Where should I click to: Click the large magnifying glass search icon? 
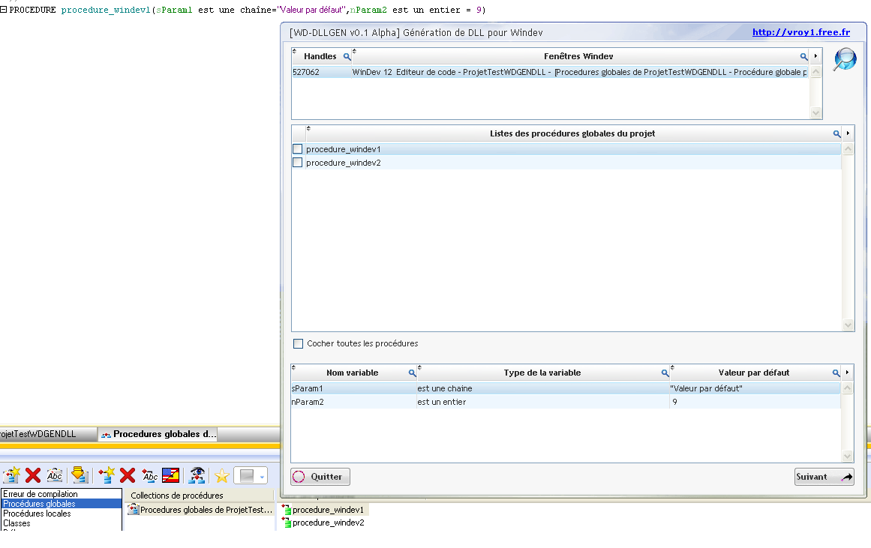pyautogui.click(x=845, y=58)
